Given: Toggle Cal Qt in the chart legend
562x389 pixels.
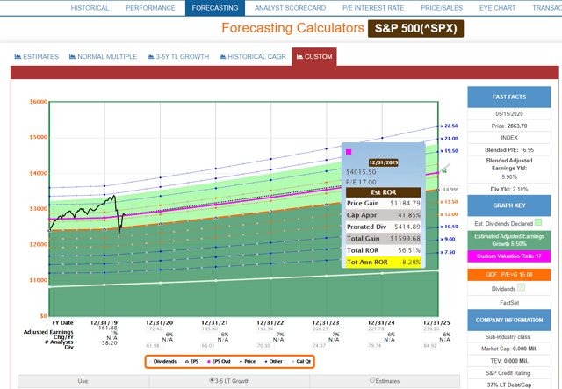Looking at the screenshot, I should [301, 362].
